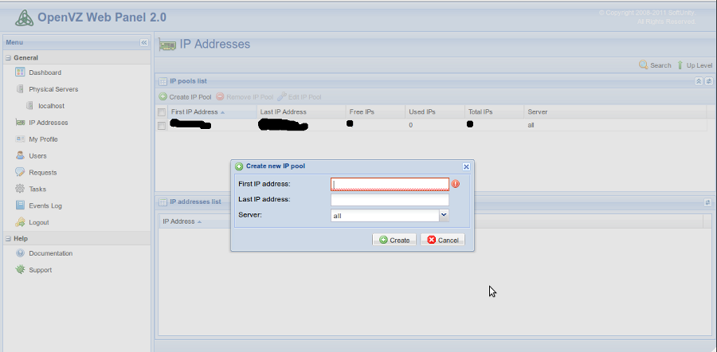Refresh the IP addresses list panel
This screenshot has width=717, height=352.
point(708,202)
